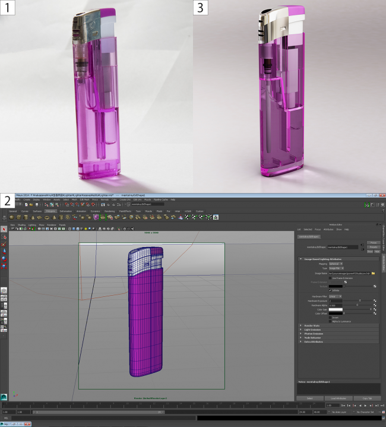The height and width of the screenshot is (427, 386).
Task: Click the Rotate tool in the toolbox
Action: [x=4, y=259]
